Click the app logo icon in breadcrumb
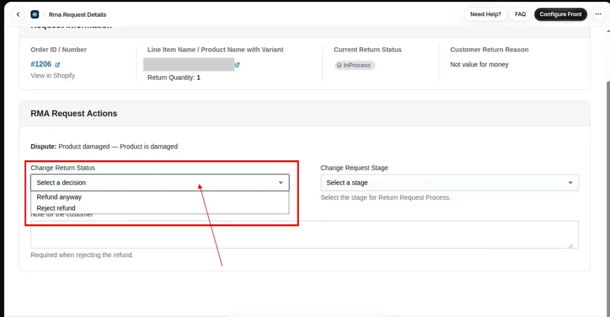The height and width of the screenshot is (317, 610). [35, 14]
